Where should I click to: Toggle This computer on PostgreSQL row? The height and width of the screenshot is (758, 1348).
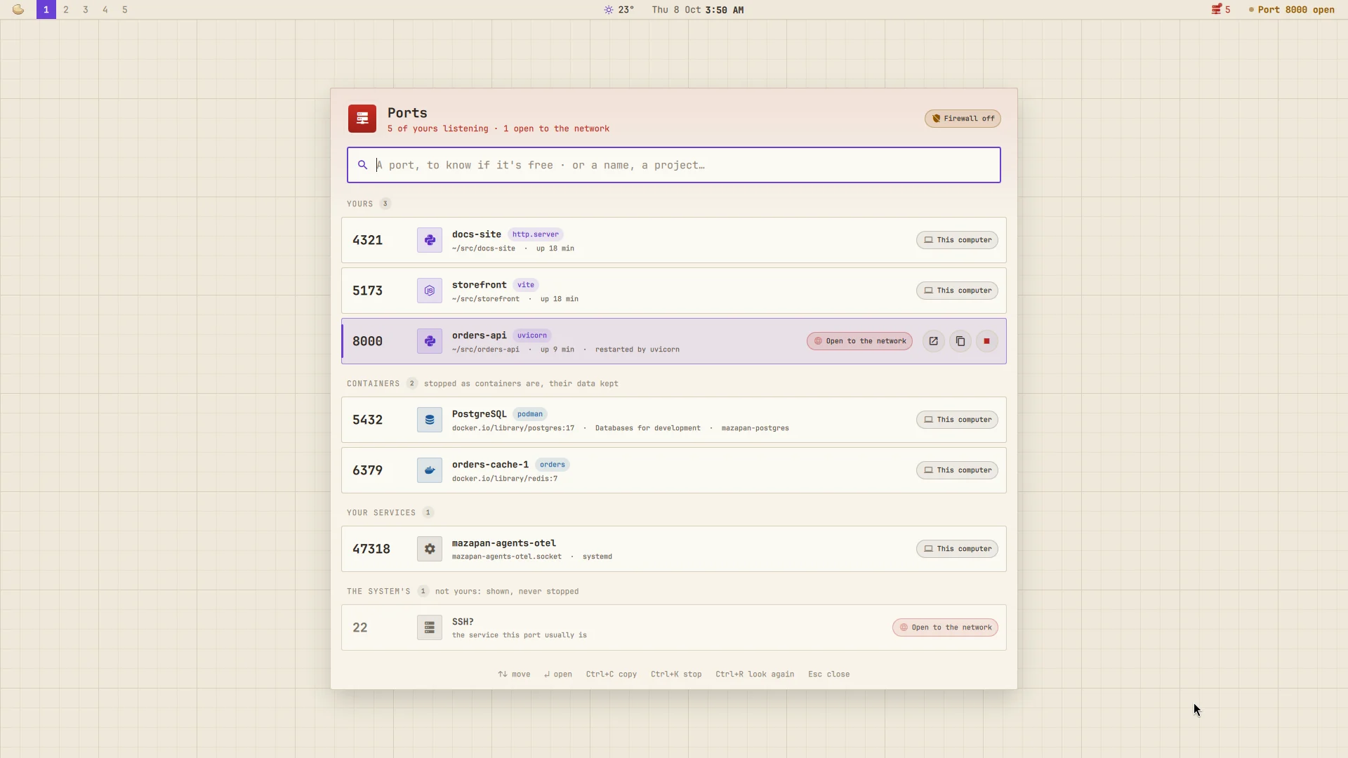click(x=957, y=420)
